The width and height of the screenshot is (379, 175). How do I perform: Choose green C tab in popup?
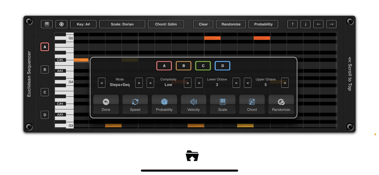203,66
